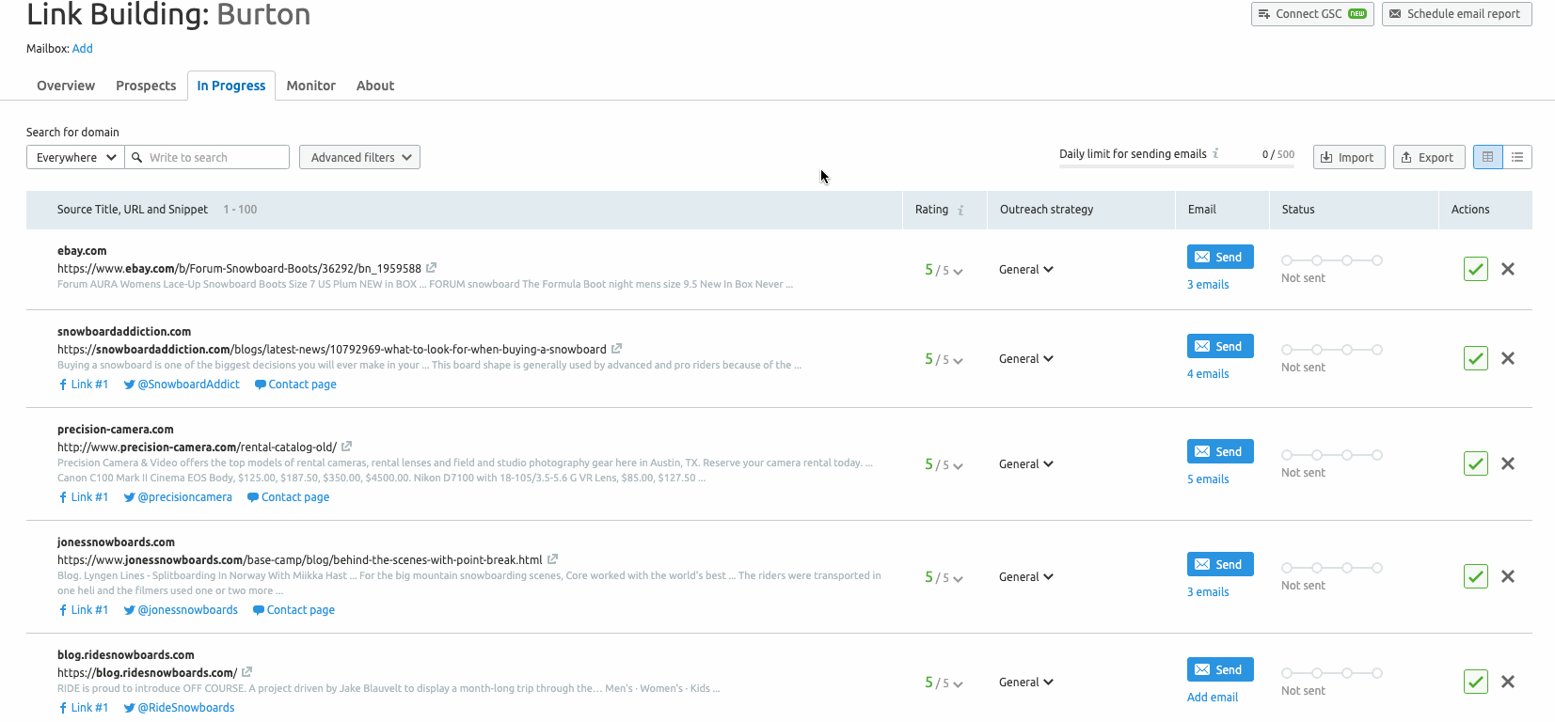Viewport: 1555px width, 722px height.
Task: Expand the Everywhere search scope dropdown
Action: click(x=75, y=157)
